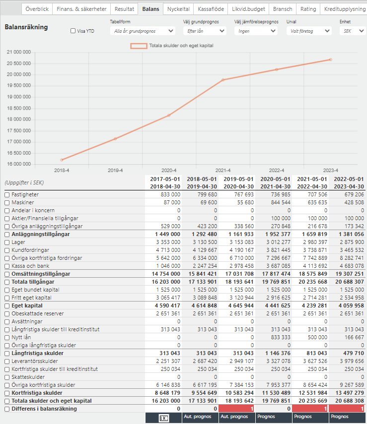Tick the Kundfordringar checkbox
Viewport: 367px width, 424px height.
coord(7,250)
